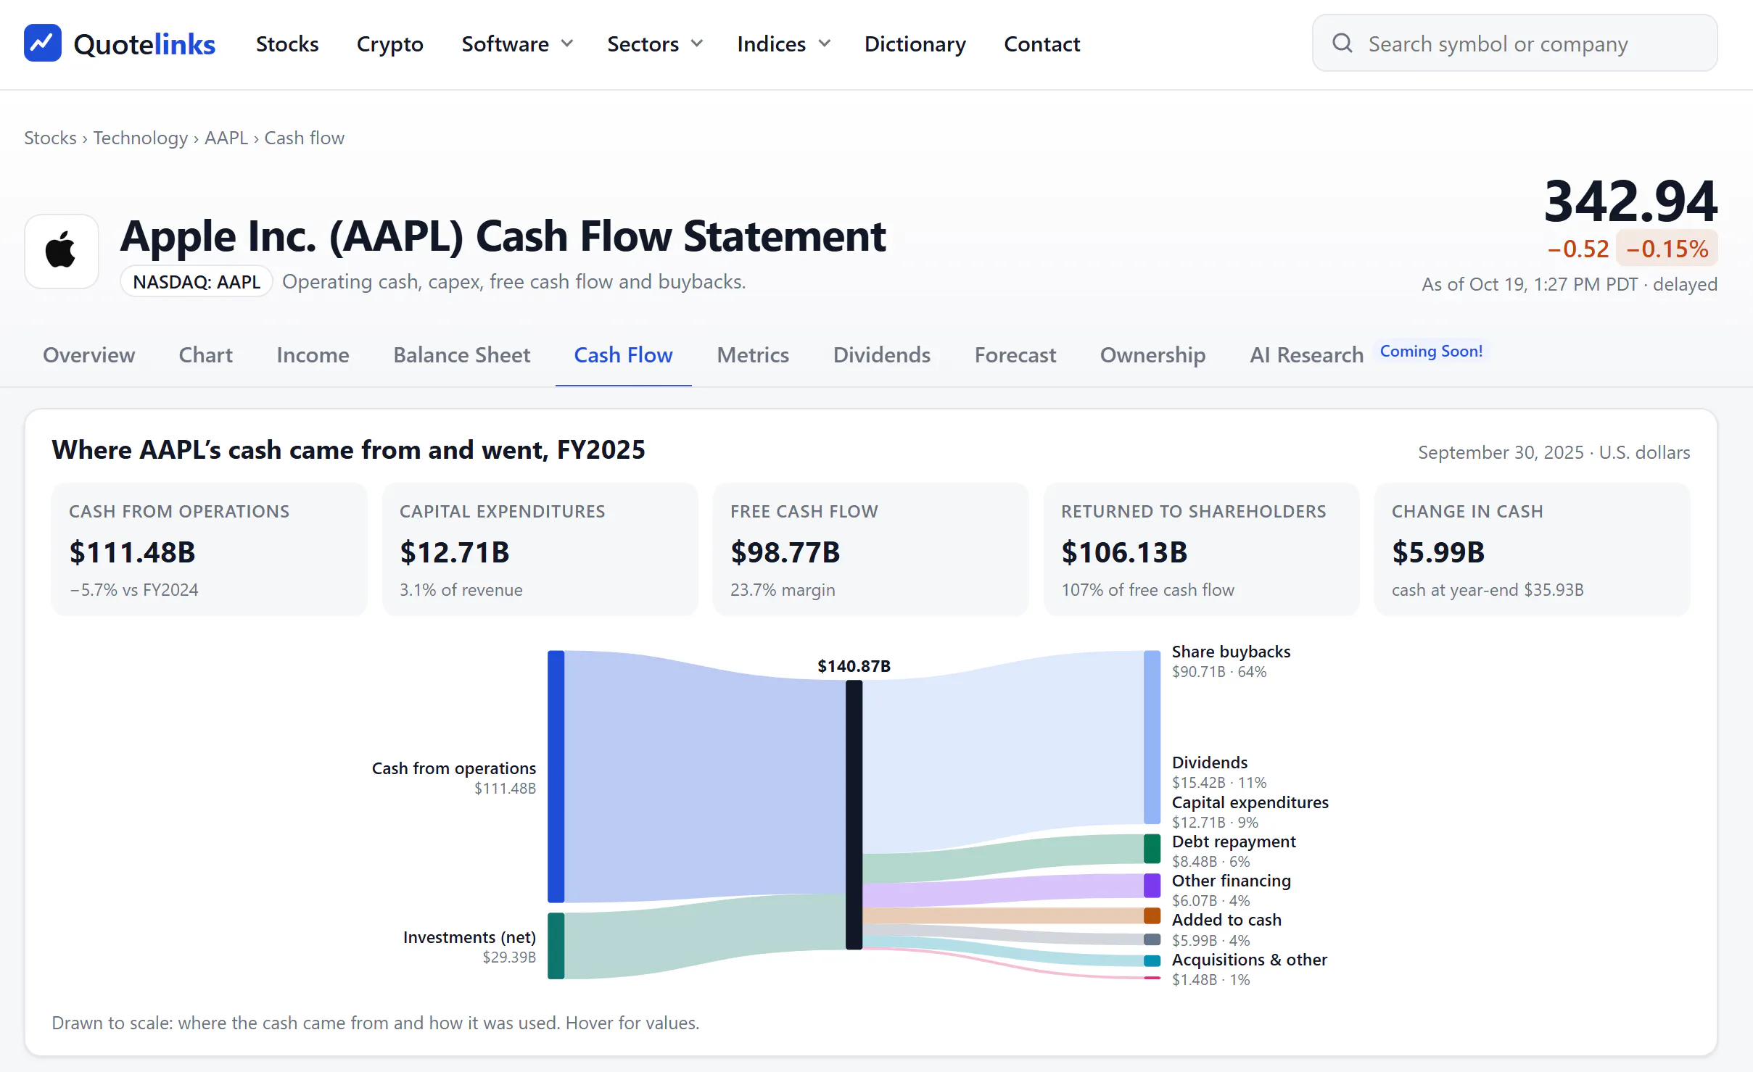Switch to the Overview tab
The image size is (1753, 1072).
pyautogui.click(x=88, y=354)
